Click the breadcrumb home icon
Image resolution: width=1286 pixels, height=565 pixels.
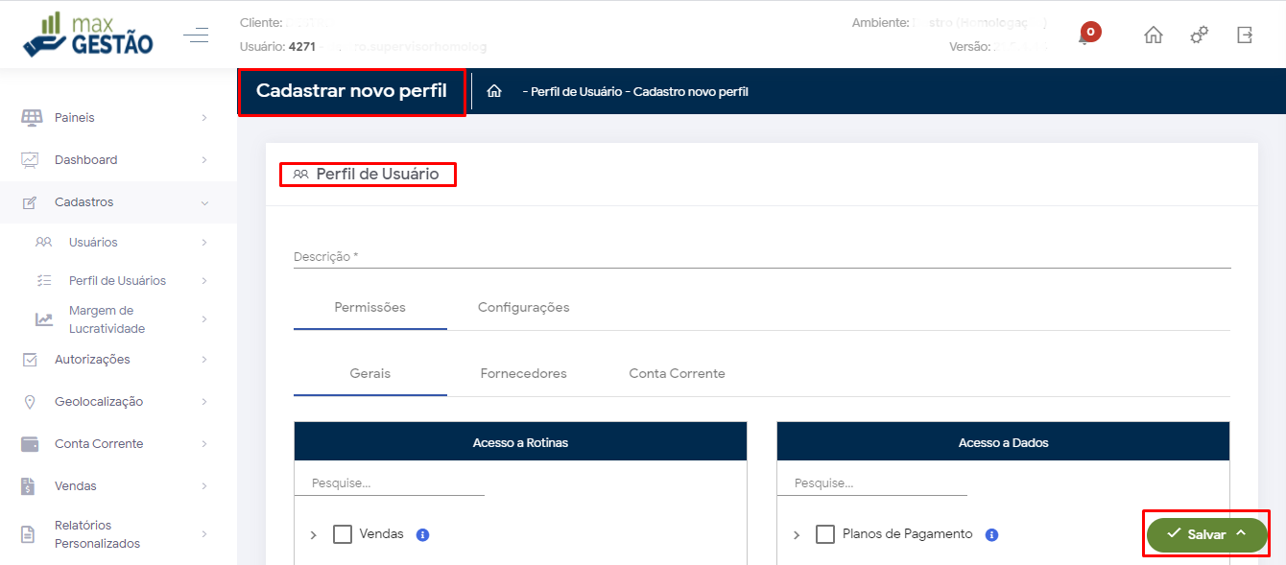494,92
